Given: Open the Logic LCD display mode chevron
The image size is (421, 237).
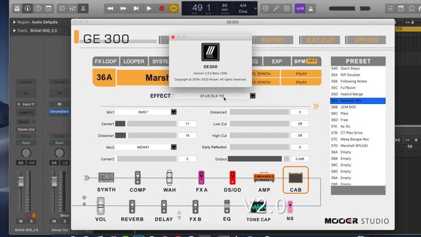Looking at the screenshot, I should point(255,9).
